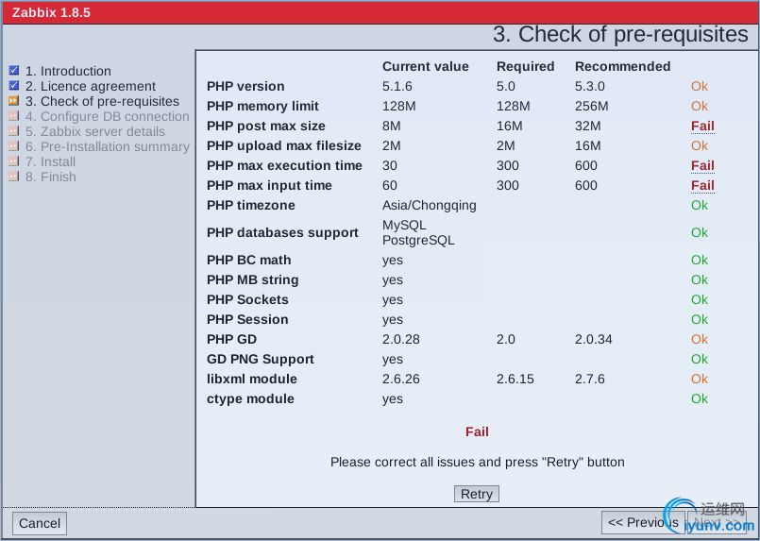Click the 'GD PNG Support' label
Screen dimensions: 760x541
261,359
